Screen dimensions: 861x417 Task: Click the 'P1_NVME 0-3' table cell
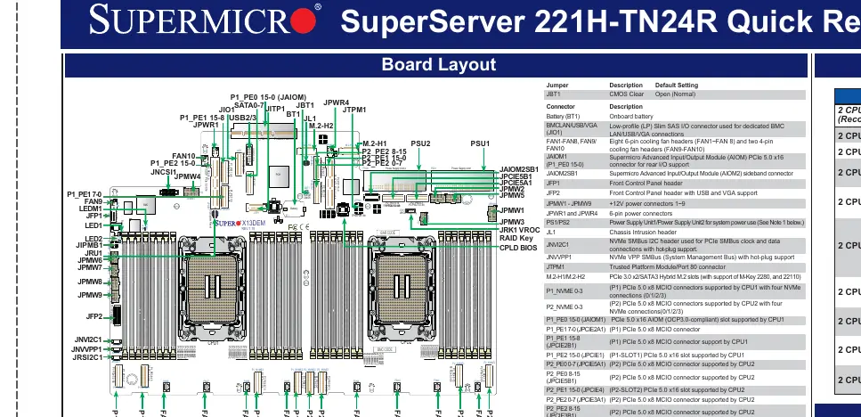coord(564,290)
